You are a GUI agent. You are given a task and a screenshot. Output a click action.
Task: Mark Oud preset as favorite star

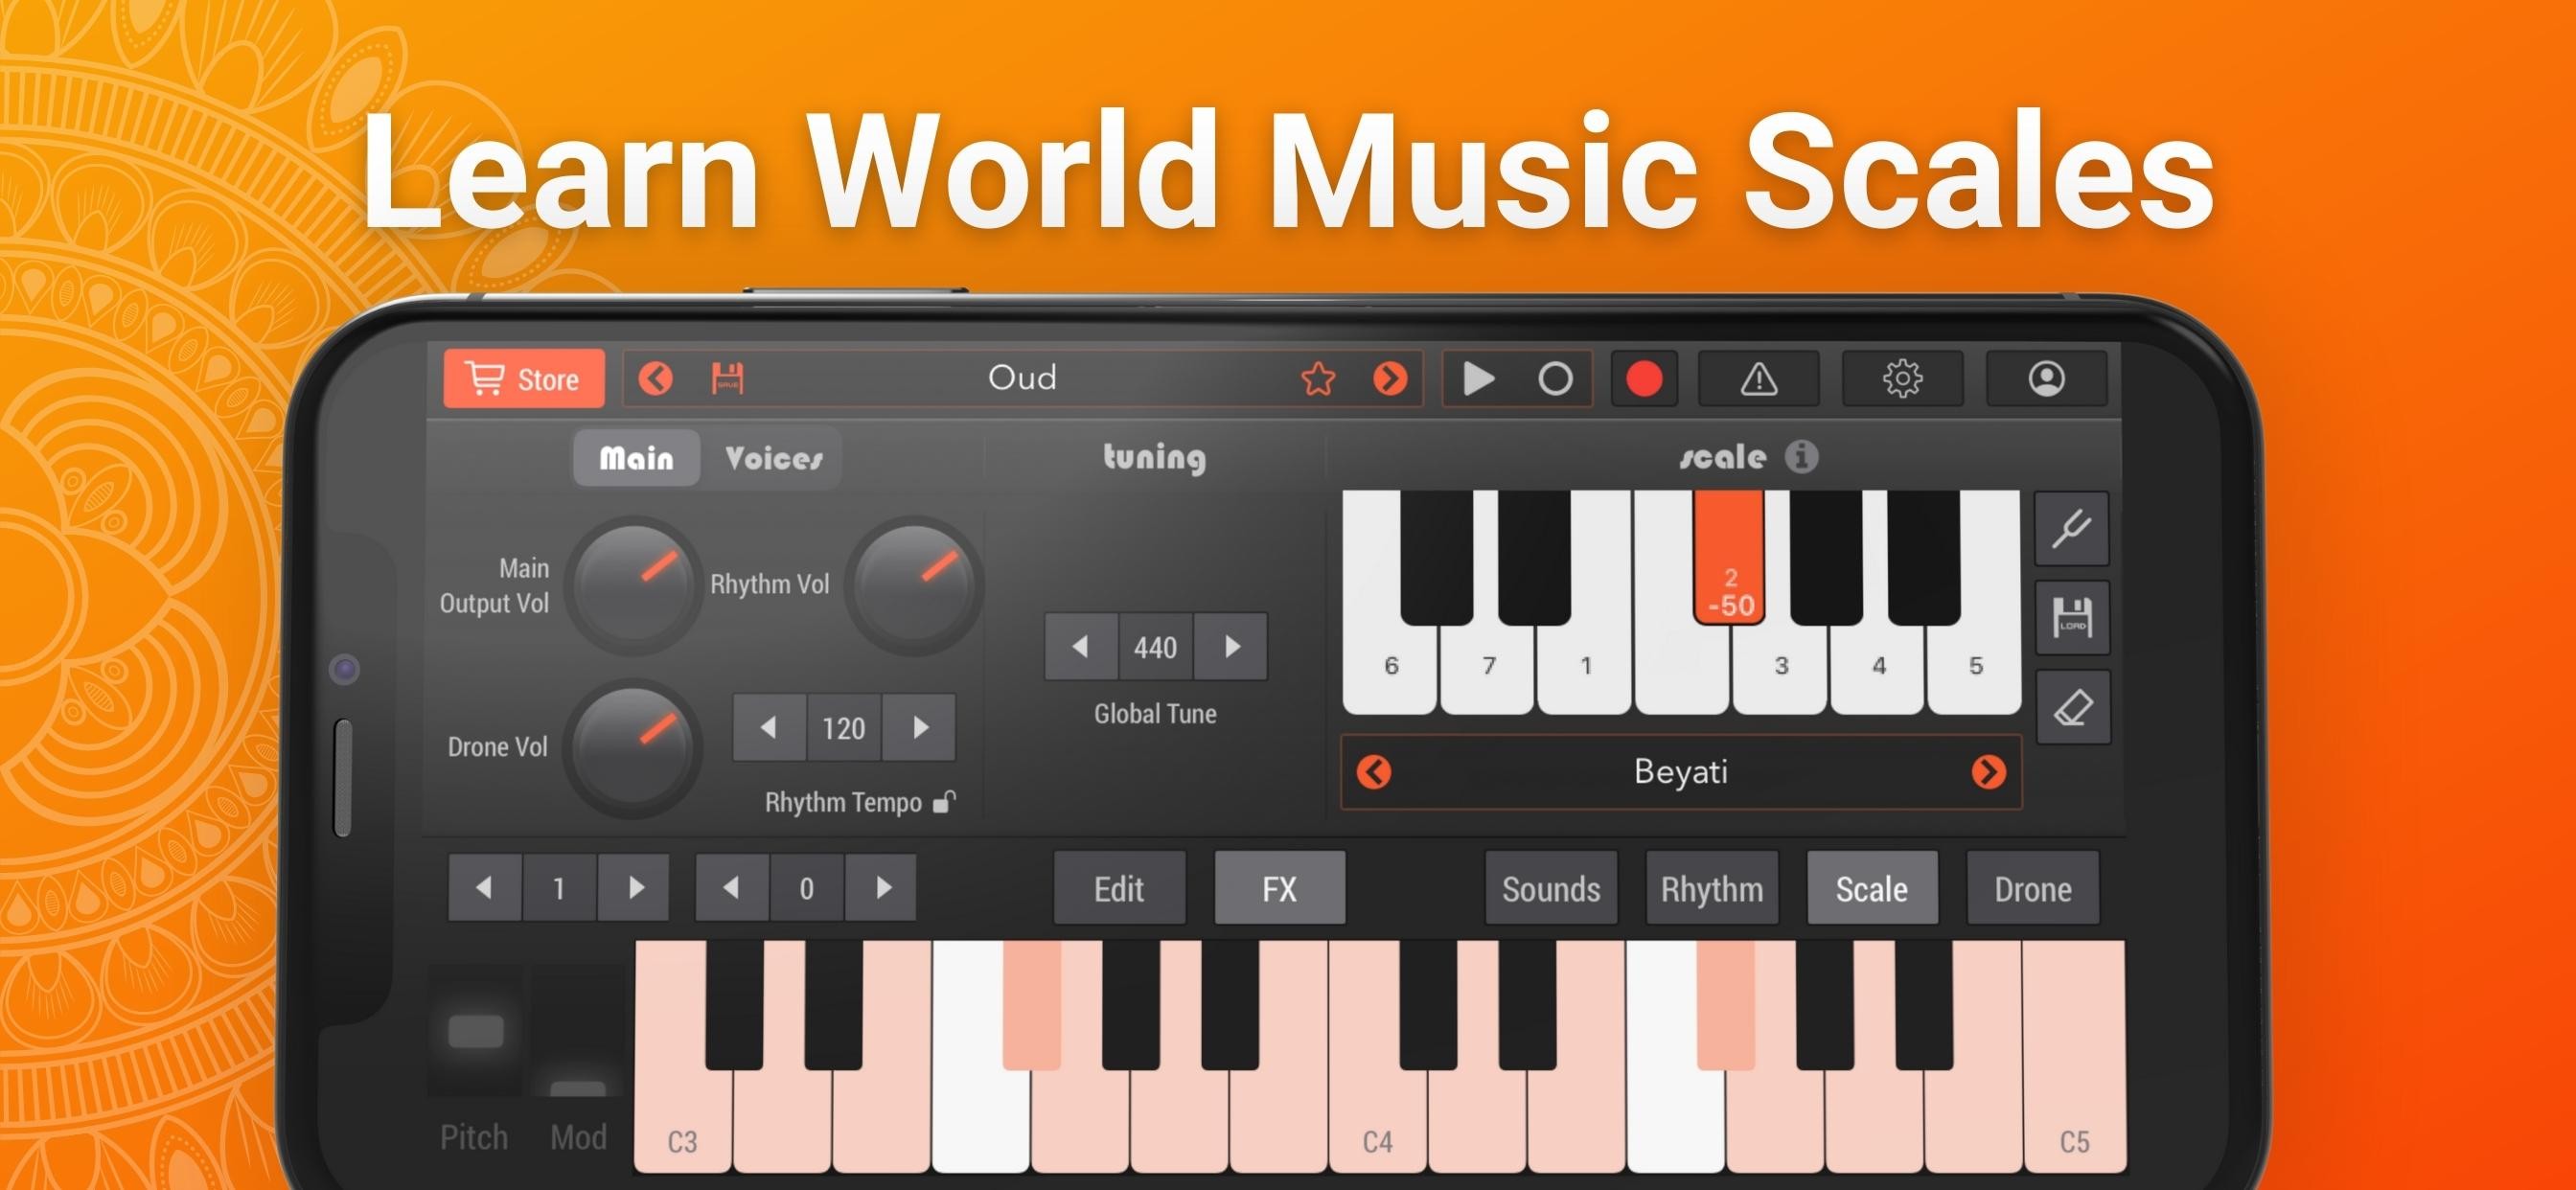point(1318,379)
